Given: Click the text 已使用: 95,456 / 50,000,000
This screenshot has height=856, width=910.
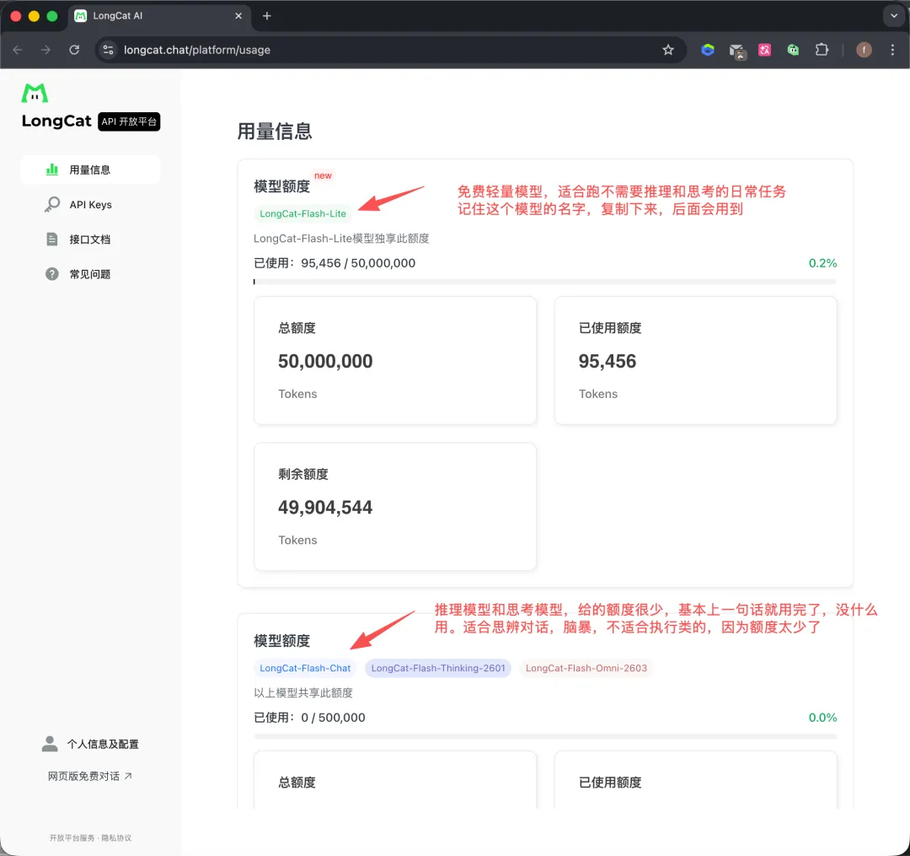Looking at the screenshot, I should 335,263.
